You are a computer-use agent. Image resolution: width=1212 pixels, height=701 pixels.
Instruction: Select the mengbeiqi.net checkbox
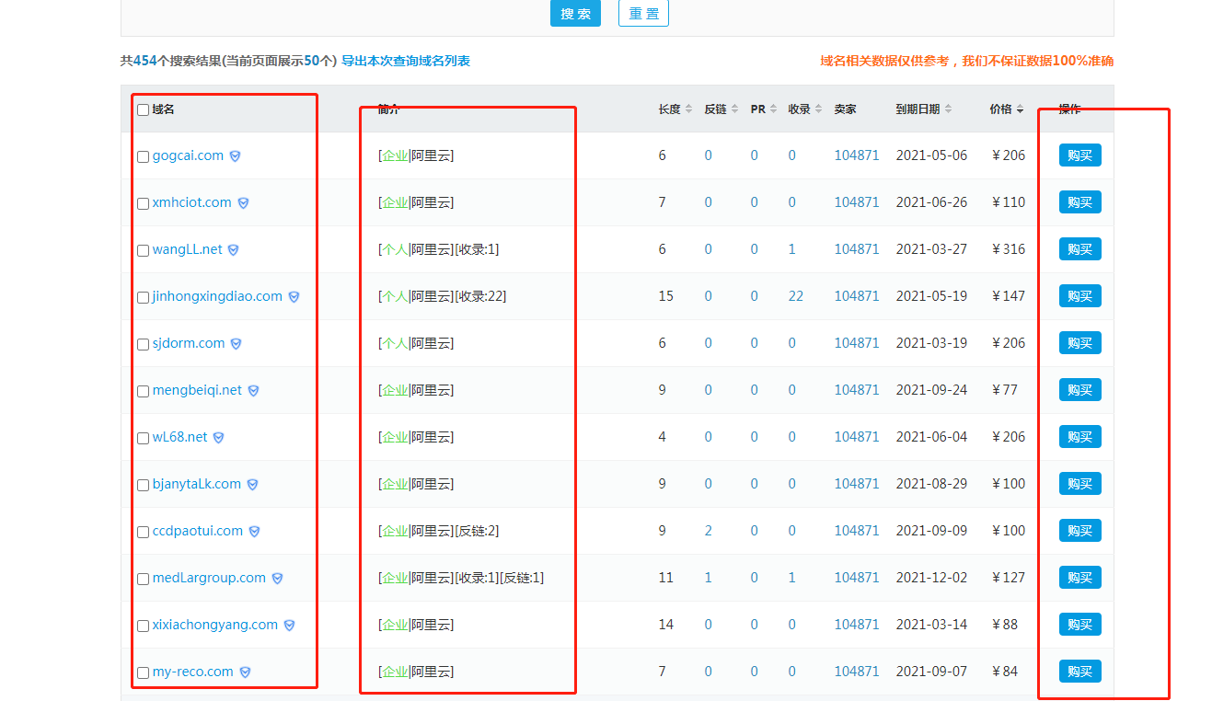point(143,392)
